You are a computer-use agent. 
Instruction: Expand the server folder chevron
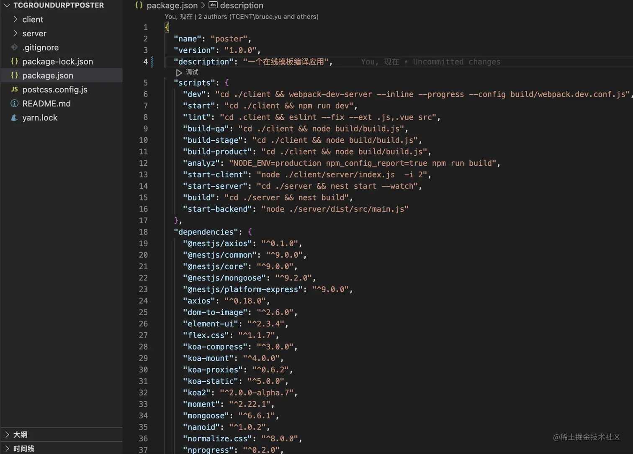click(x=15, y=33)
